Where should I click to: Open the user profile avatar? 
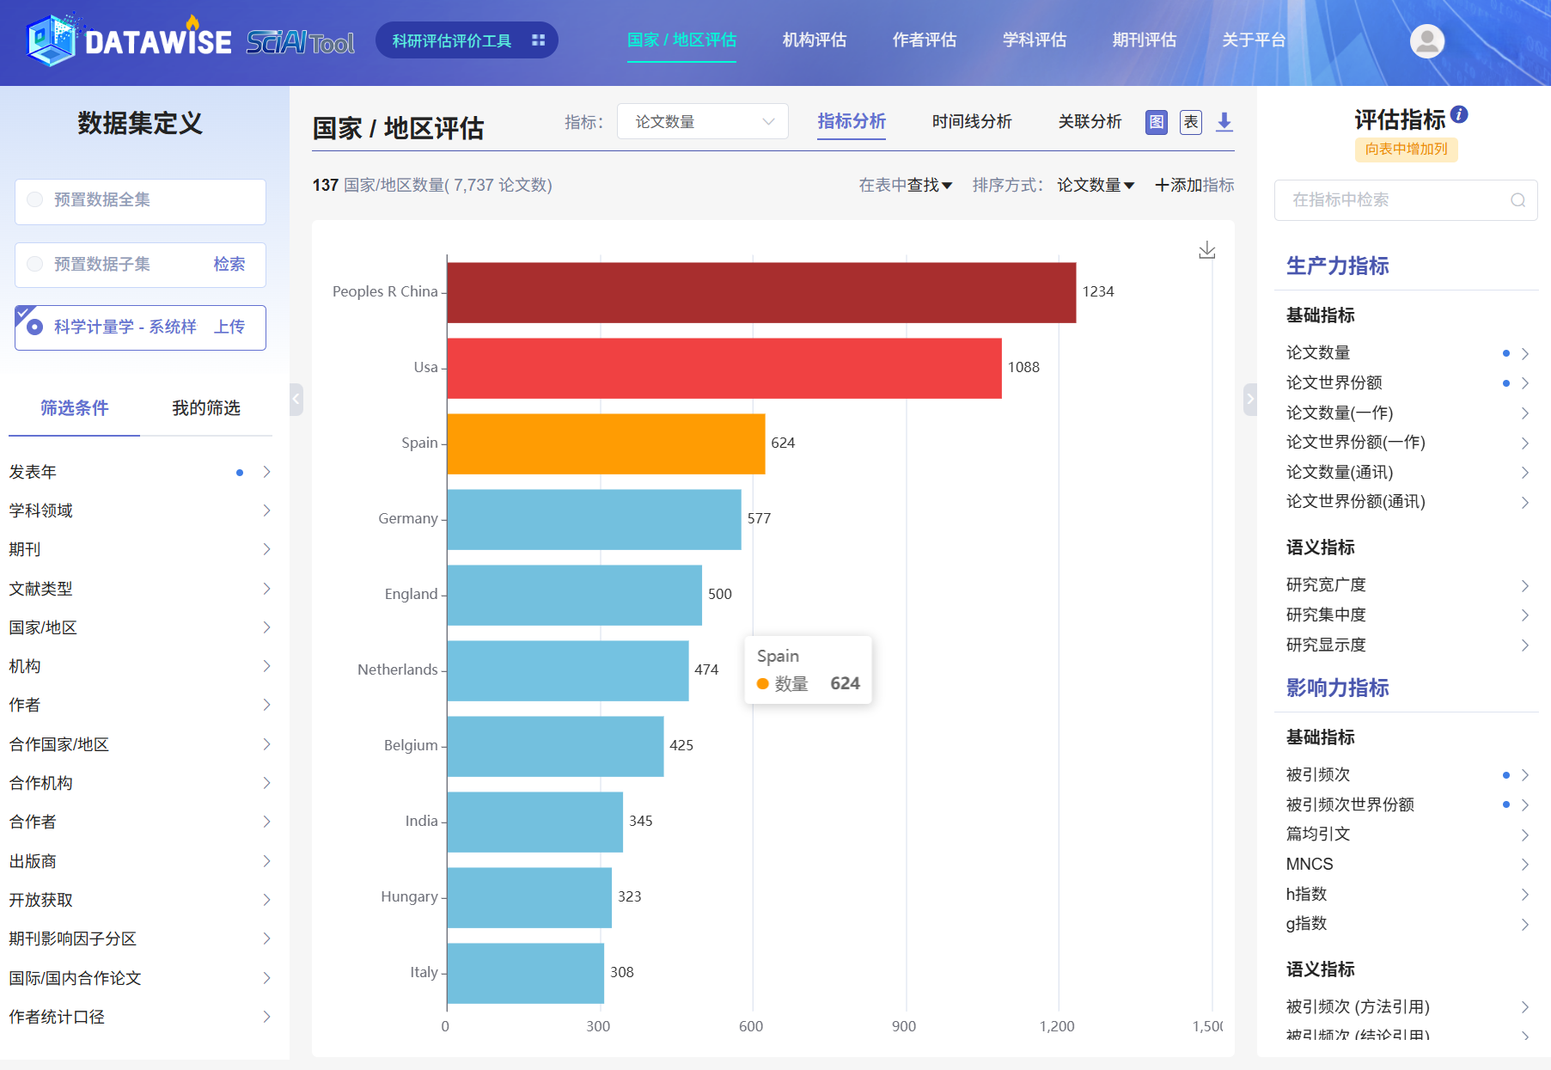(1426, 40)
